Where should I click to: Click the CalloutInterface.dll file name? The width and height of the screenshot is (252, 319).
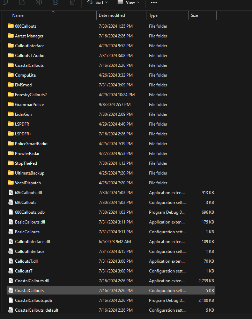coord(32,242)
